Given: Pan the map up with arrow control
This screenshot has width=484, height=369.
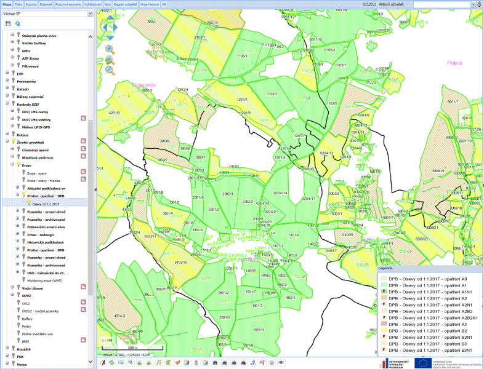Looking at the screenshot, I should (x=110, y=18).
